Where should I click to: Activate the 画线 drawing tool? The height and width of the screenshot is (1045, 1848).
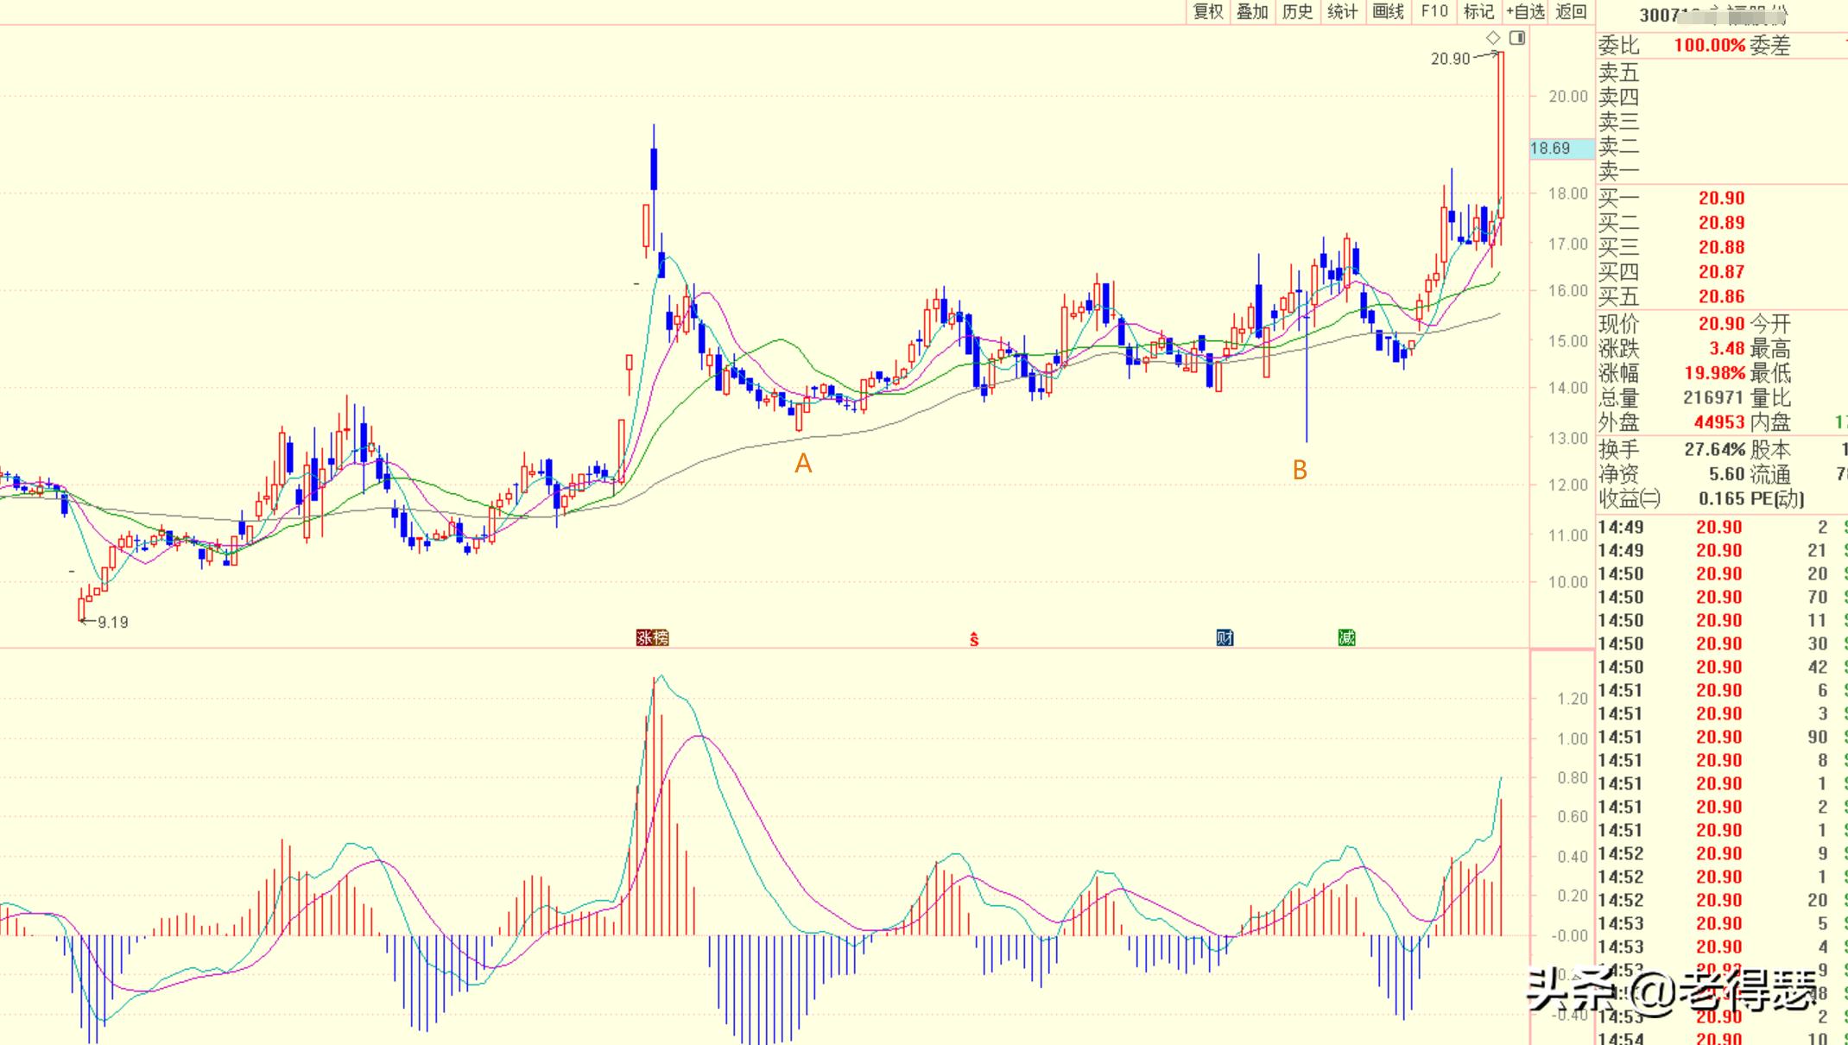coord(1388,11)
